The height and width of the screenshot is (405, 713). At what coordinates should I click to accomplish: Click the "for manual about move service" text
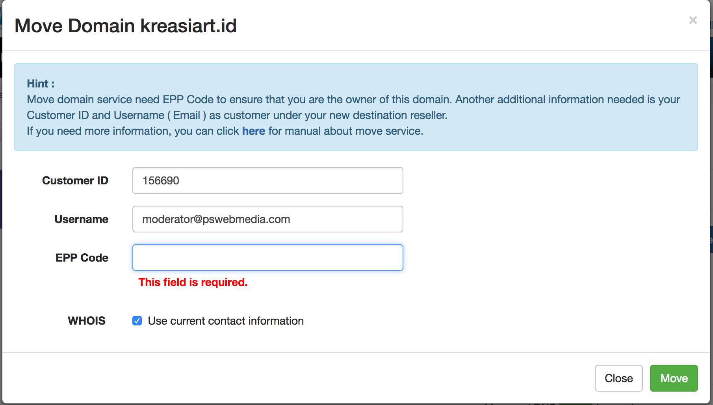click(345, 131)
